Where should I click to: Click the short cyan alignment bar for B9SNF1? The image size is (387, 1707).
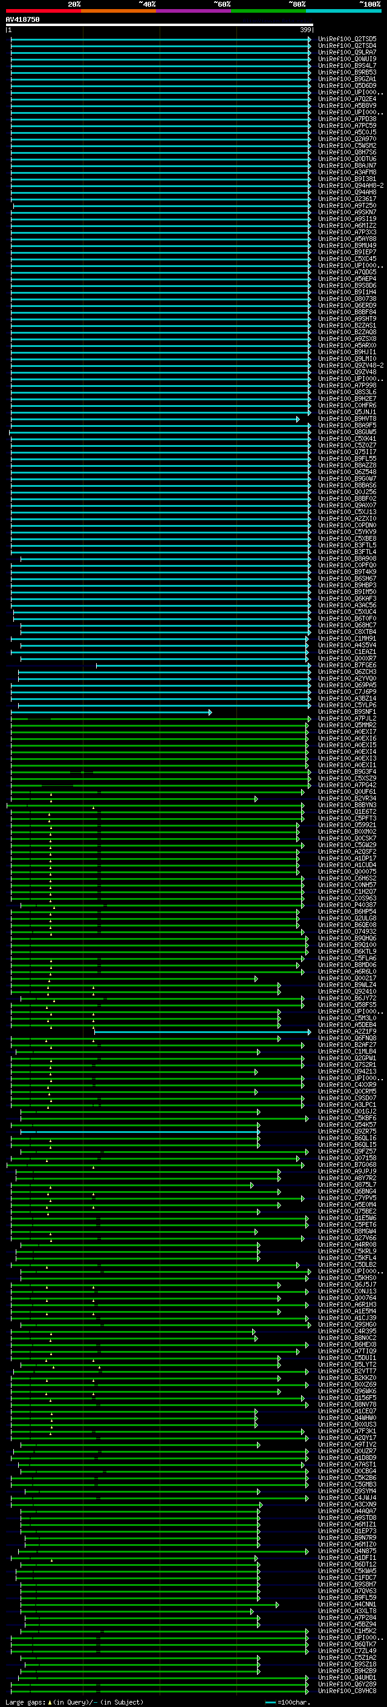111,712
